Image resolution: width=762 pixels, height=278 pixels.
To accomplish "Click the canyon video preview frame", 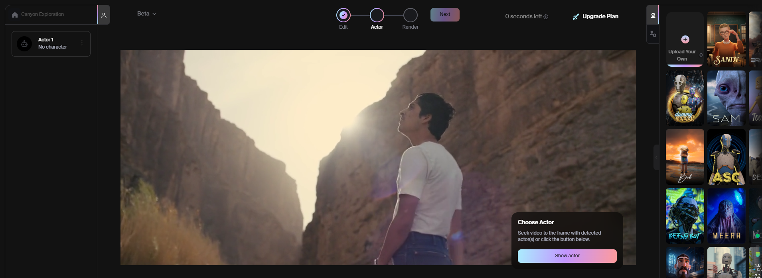I will pos(378,157).
